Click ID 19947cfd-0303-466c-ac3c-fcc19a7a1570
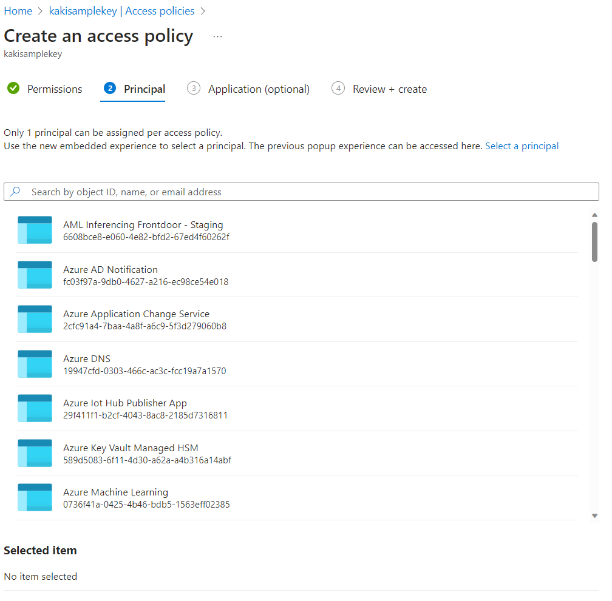The height and width of the screenshot is (601, 612). point(144,371)
